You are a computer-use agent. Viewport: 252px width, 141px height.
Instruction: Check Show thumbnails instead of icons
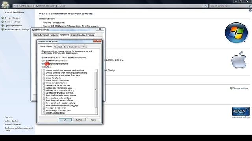pos(44,100)
